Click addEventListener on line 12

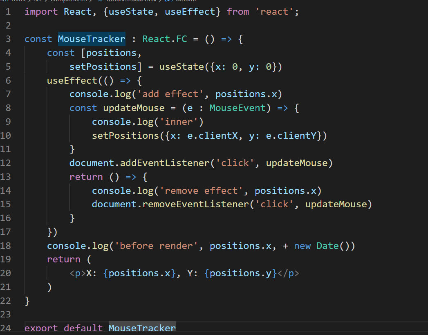tap(165, 163)
